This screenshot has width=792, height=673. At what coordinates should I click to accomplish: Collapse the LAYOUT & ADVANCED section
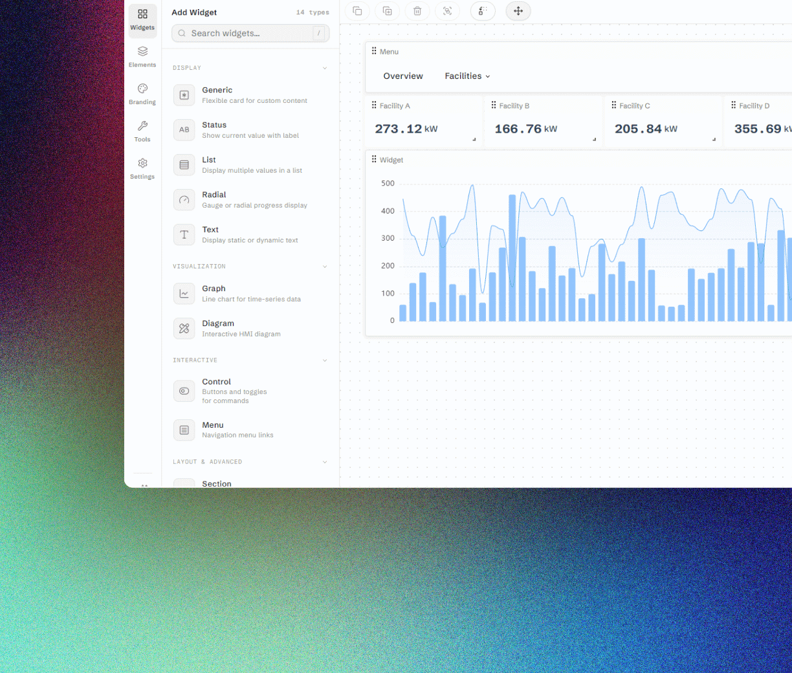coord(325,462)
